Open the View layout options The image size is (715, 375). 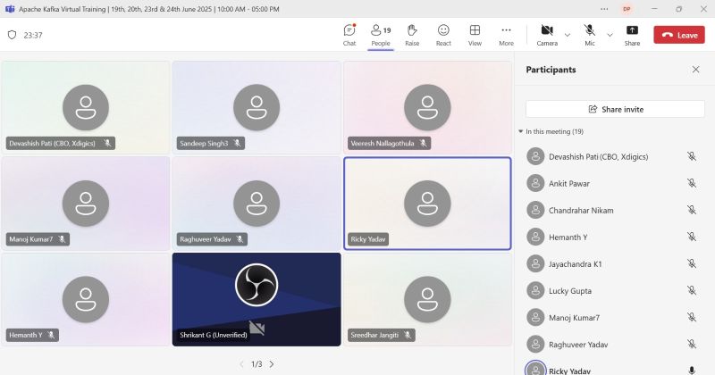tap(475, 34)
